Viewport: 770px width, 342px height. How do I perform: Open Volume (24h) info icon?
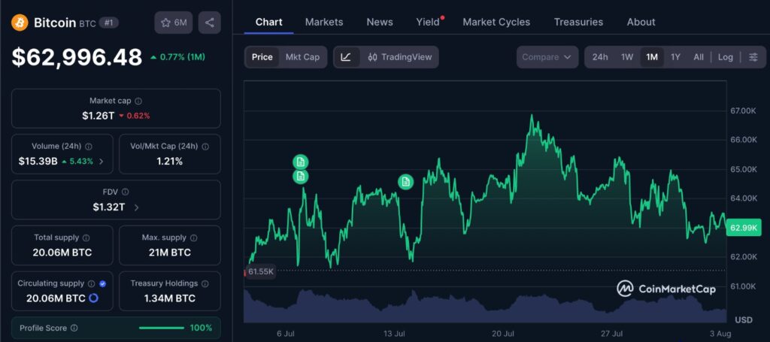(89, 147)
